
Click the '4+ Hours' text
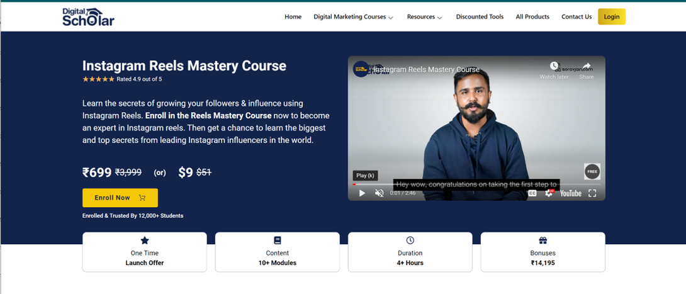point(410,263)
